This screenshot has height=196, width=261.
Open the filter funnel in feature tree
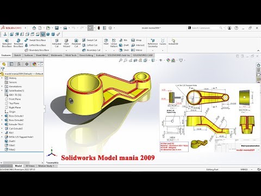pyautogui.click(x=3, y=69)
